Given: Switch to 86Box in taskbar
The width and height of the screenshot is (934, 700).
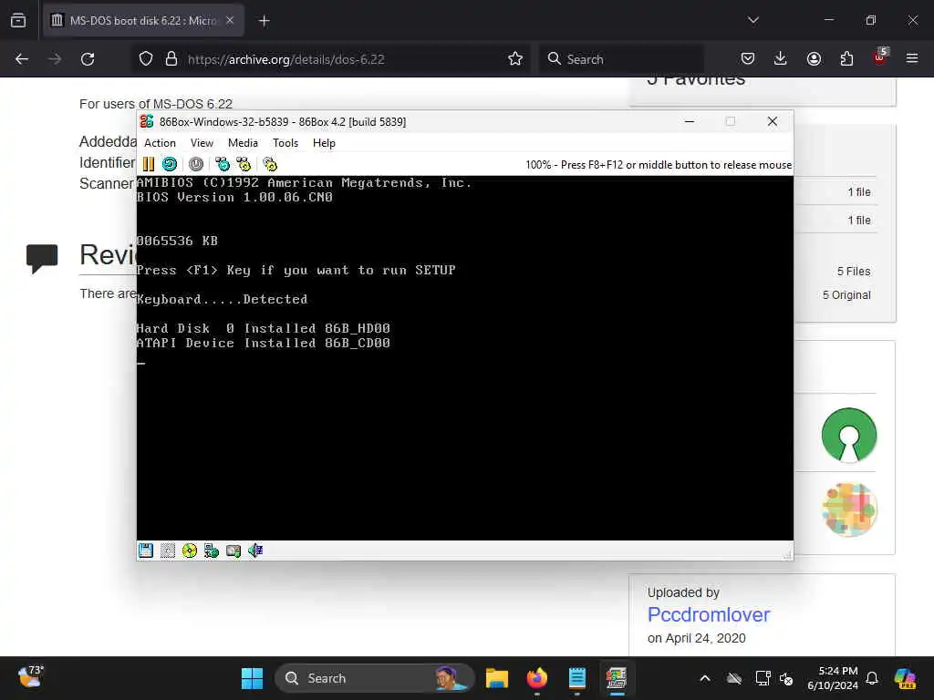Looking at the screenshot, I should 617,678.
